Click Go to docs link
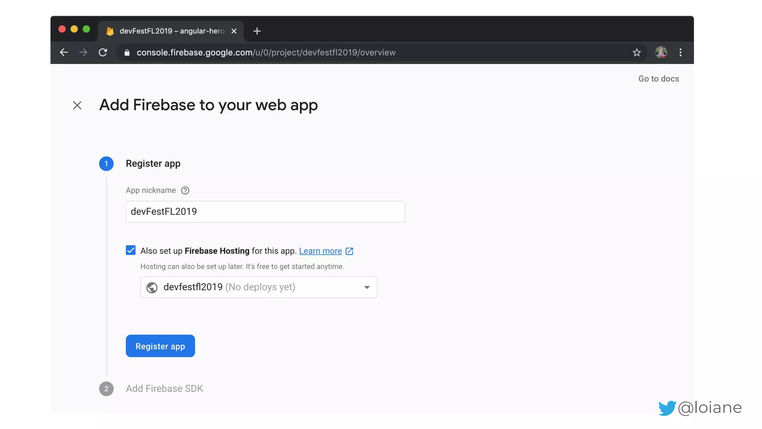 pos(658,79)
